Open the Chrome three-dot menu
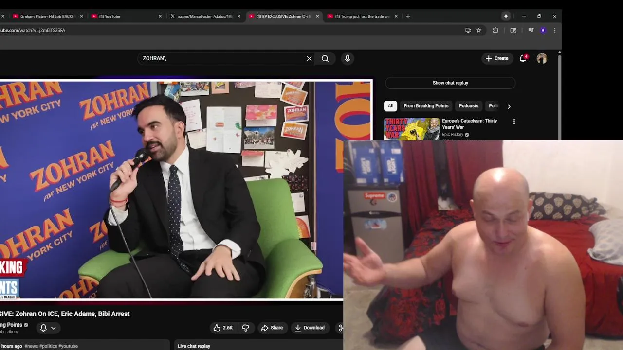Viewport: 623px width, 350px height. (555, 30)
